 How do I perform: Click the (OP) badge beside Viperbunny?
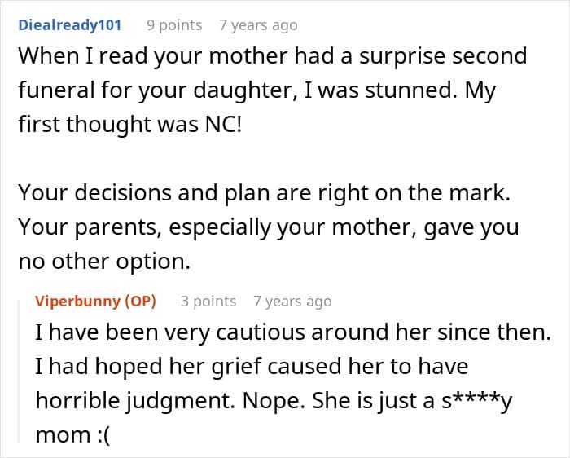(x=140, y=302)
